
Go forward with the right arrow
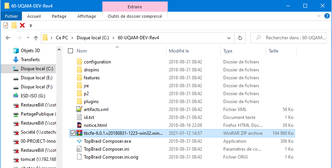(x=19, y=38)
